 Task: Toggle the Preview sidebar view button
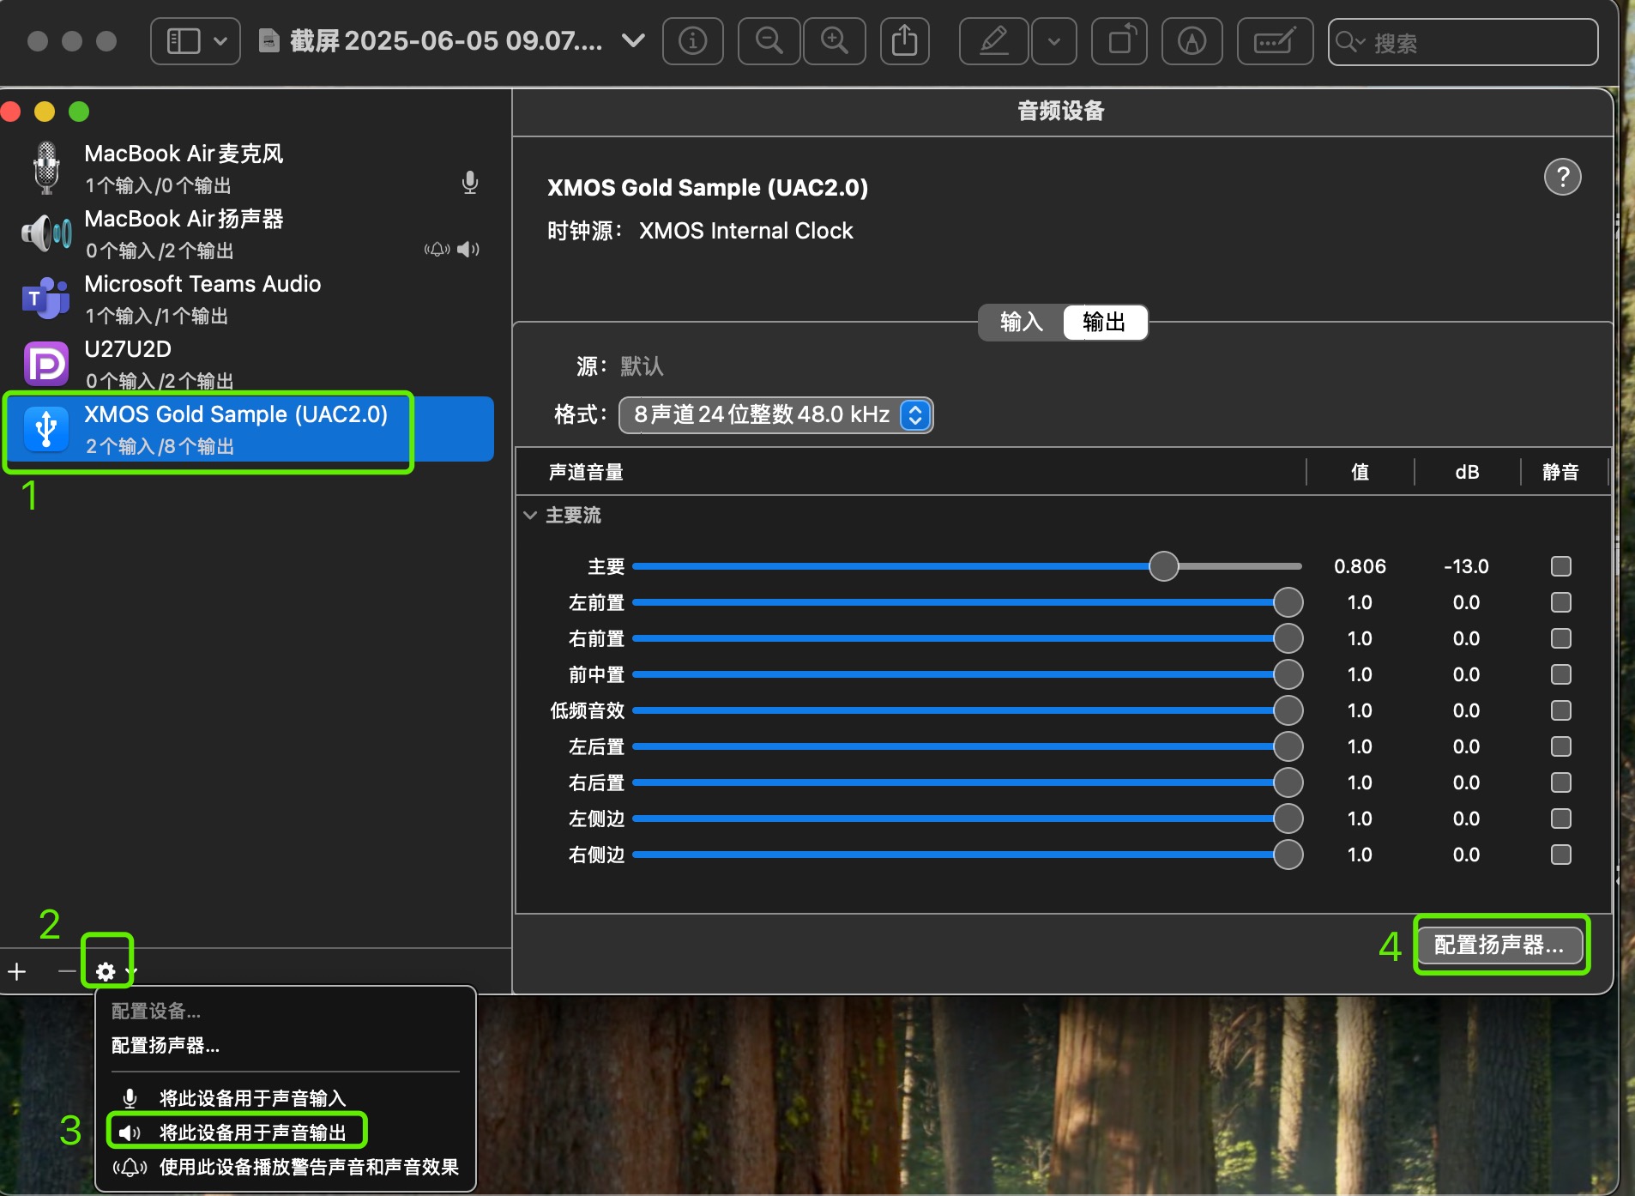[183, 41]
